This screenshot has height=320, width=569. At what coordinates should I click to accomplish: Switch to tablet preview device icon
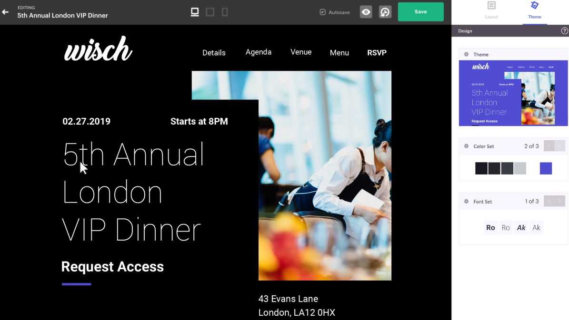pos(210,12)
